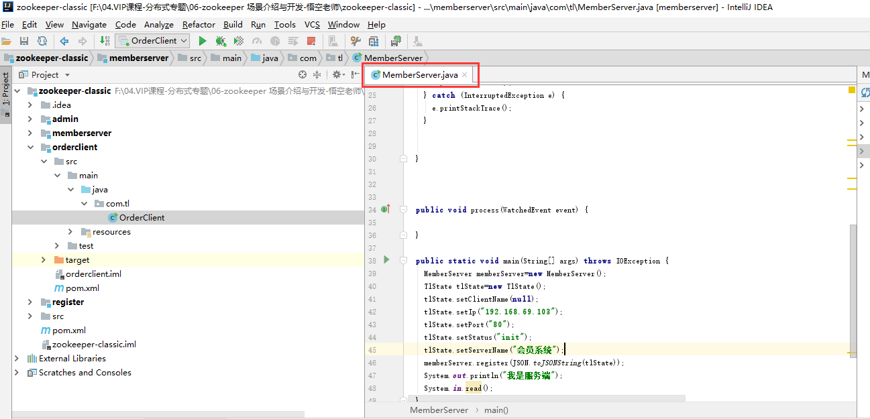Viewport: 870px width, 419px height.
Task: Expand the memberserver module
Action: [30, 133]
